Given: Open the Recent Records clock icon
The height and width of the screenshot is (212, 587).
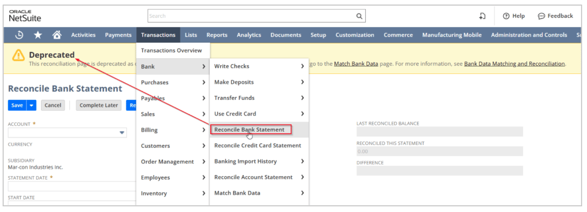Looking at the screenshot, I should point(19,35).
